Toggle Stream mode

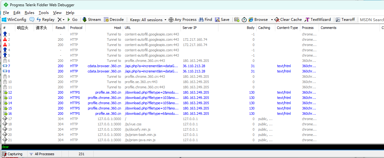[x=92, y=19]
